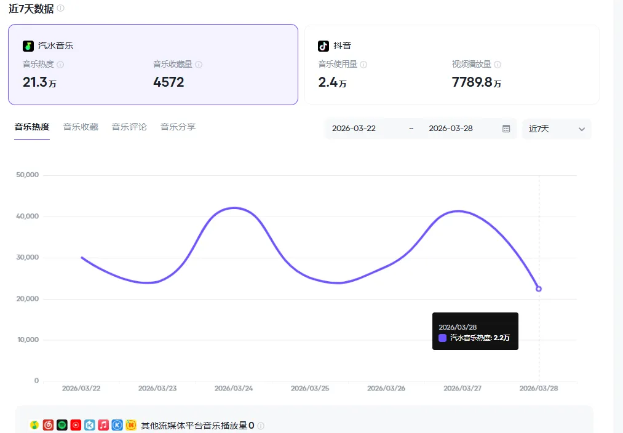Image resolution: width=623 pixels, height=433 pixels.
Task: Select the 抖音 data card
Action: [451, 65]
